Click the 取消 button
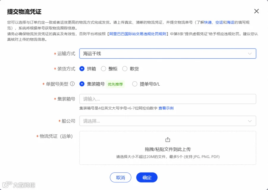Viewport: 268px width, 190px height. pyautogui.click(x=121, y=178)
